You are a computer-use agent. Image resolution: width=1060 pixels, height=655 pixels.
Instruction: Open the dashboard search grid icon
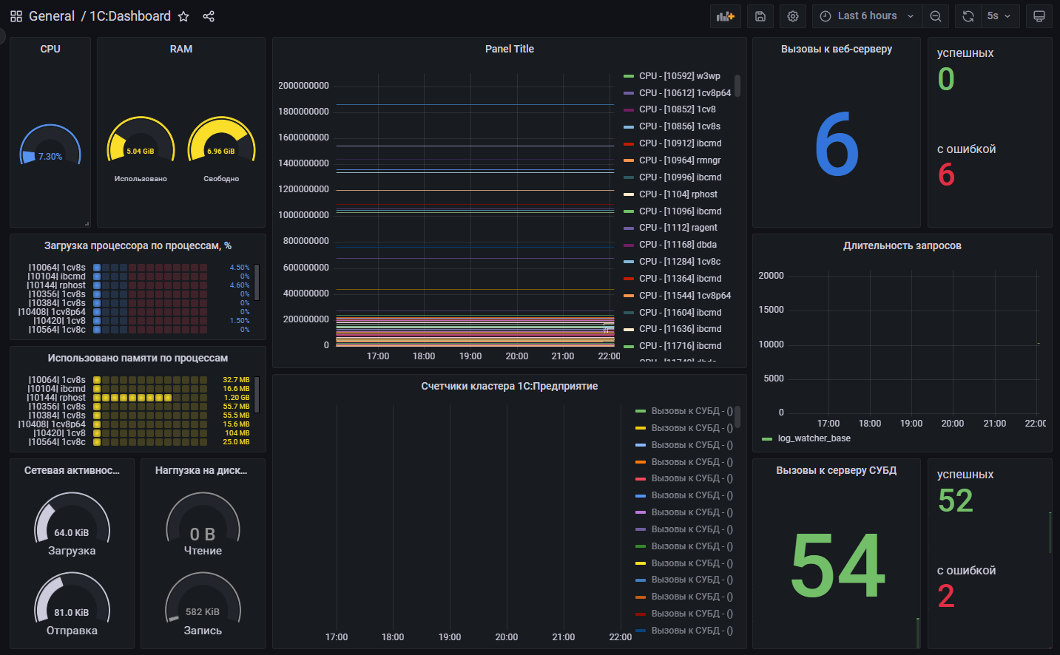(x=16, y=16)
